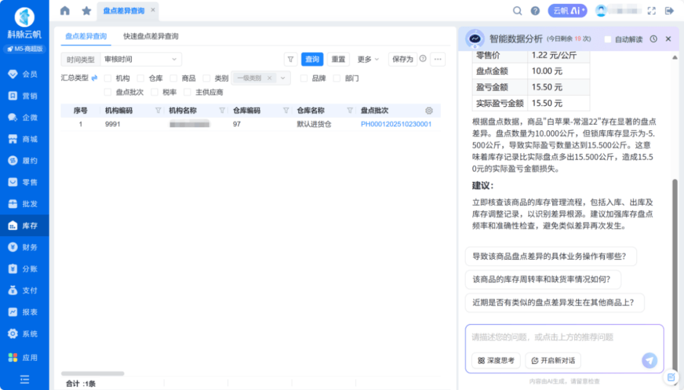This screenshot has width=684, height=390.
Task: Check the 机构 summary checkbox
Action: click(x=108, y=78)
